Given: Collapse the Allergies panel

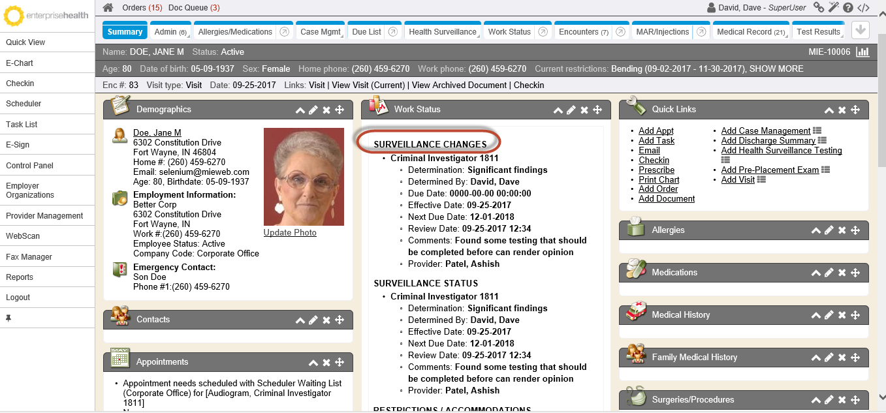Looking at the screenshot, I should click(x=815, y=231).
